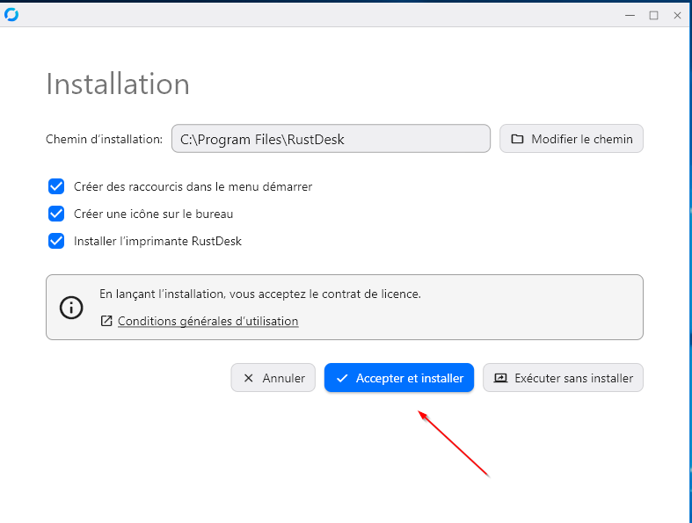Viewport: 692px width, 523px height.
Task: Close the installer window
Action: pos(677,16)
